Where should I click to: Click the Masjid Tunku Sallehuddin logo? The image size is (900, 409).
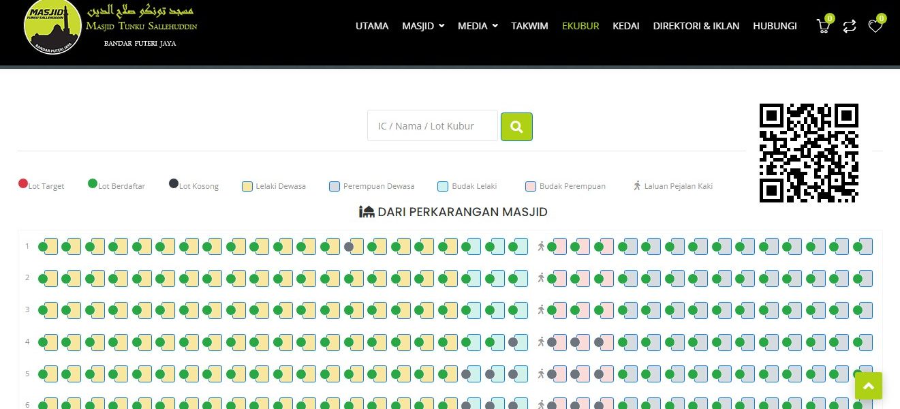pyautogui.click(x=52, y=26)
